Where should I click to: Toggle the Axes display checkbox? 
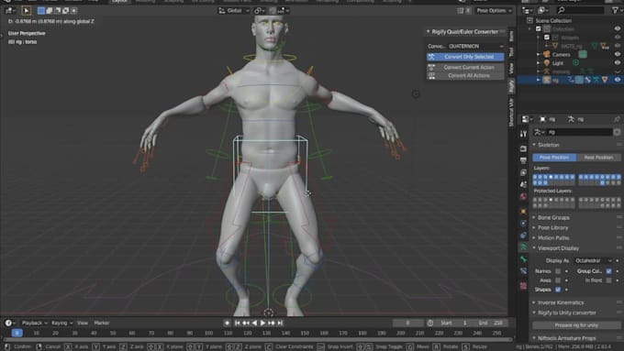tap(558, 280)
